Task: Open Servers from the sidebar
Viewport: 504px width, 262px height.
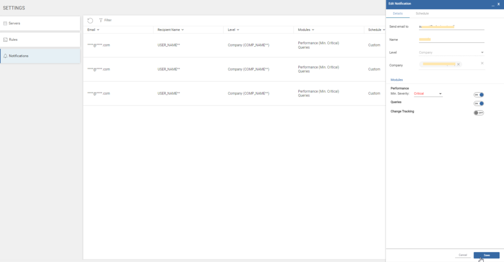Action: [40, 24]
